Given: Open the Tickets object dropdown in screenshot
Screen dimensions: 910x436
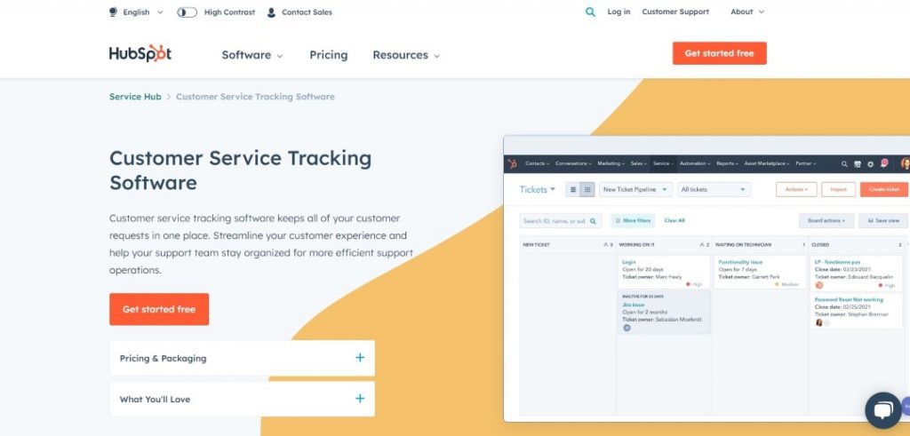Looking at the screenshot, I should coord(538,190).
